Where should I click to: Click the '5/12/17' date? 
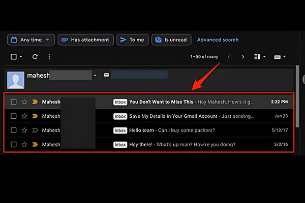[x=280, y=130]
